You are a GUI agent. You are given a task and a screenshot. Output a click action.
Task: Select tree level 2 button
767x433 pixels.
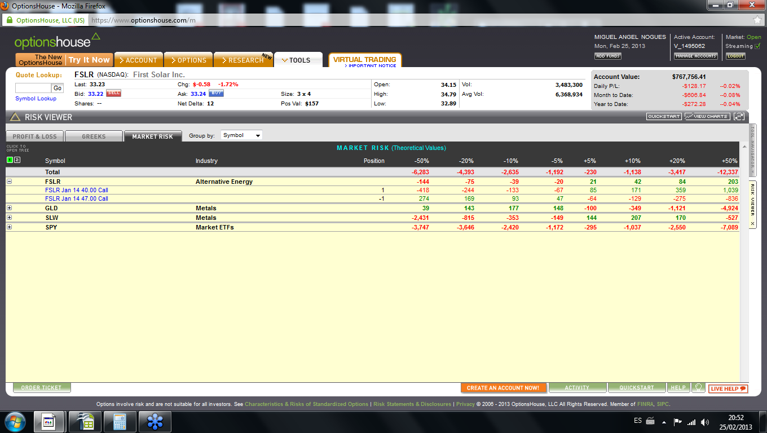(17, 160)
